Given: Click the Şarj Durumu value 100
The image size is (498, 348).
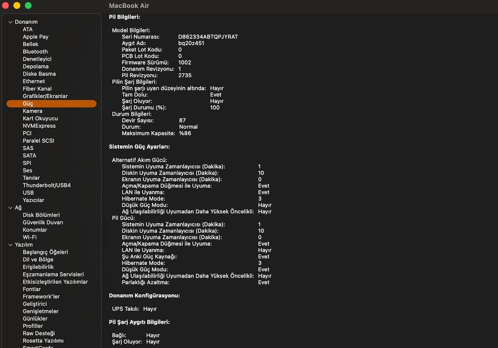Looking at the screenshot, I should click(214, 107).
